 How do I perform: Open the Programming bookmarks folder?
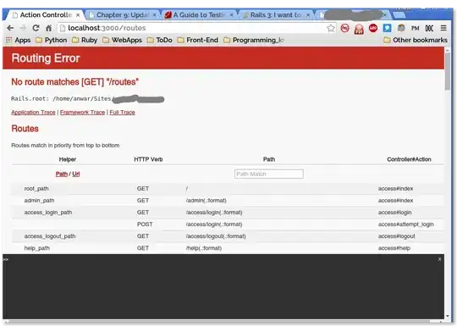tap(254, 40)
